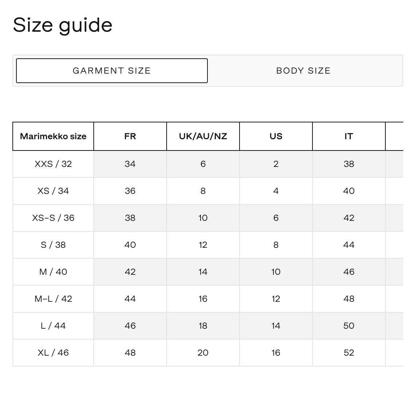The width and height of the screenshot is (420, 395).
Task: Switch to the Garment Size tab
Action: [x=112, y=71]
